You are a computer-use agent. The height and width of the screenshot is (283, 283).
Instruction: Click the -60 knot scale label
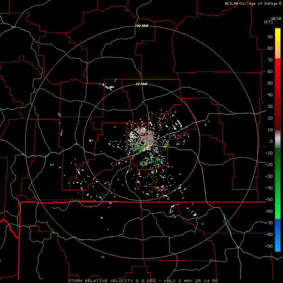pyautogui.click(x=269, y=211)
